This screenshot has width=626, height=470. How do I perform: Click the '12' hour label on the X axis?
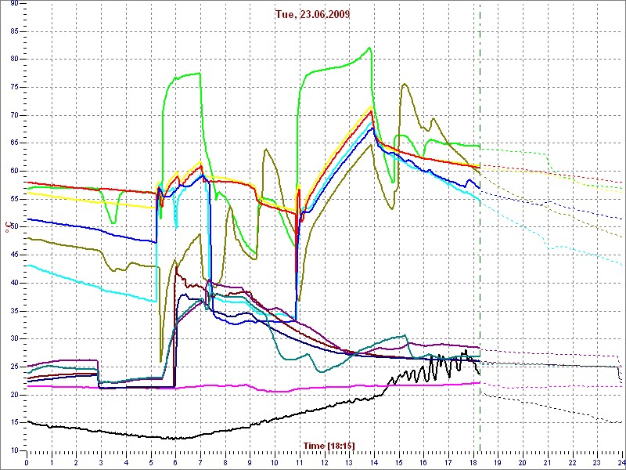coord(325,461)
